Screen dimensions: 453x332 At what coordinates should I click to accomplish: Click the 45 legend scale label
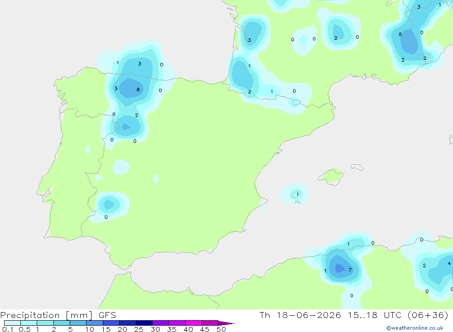(x=205, y=329)
